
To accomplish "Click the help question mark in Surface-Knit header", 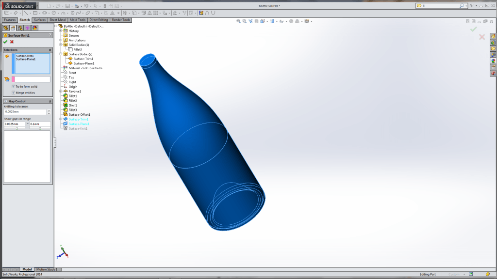I will (50, 35).
